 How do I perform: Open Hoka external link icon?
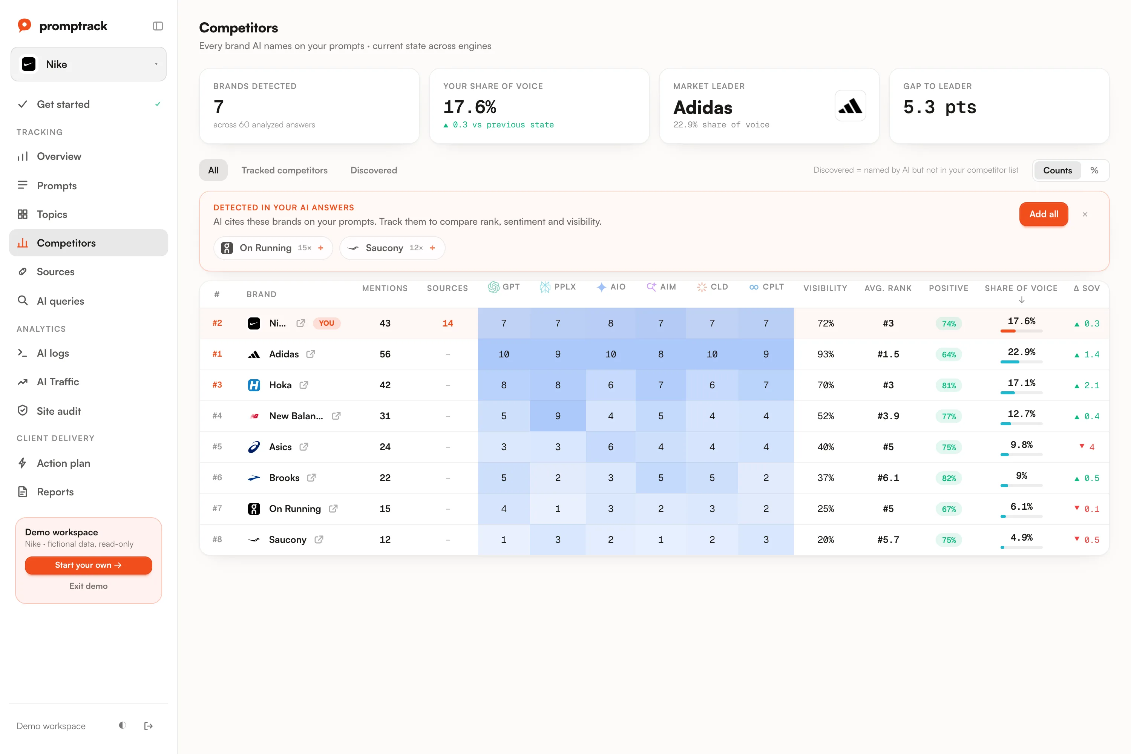point(304,385)
